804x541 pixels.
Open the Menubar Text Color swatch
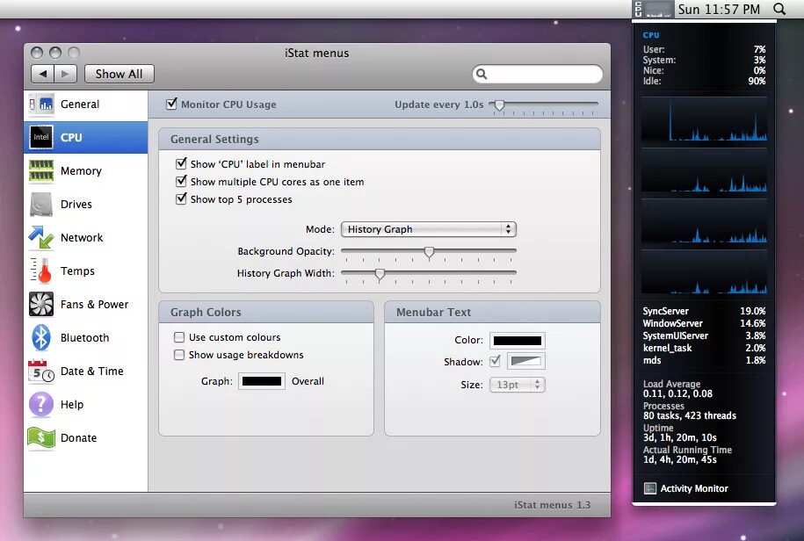tap(518, 340)
